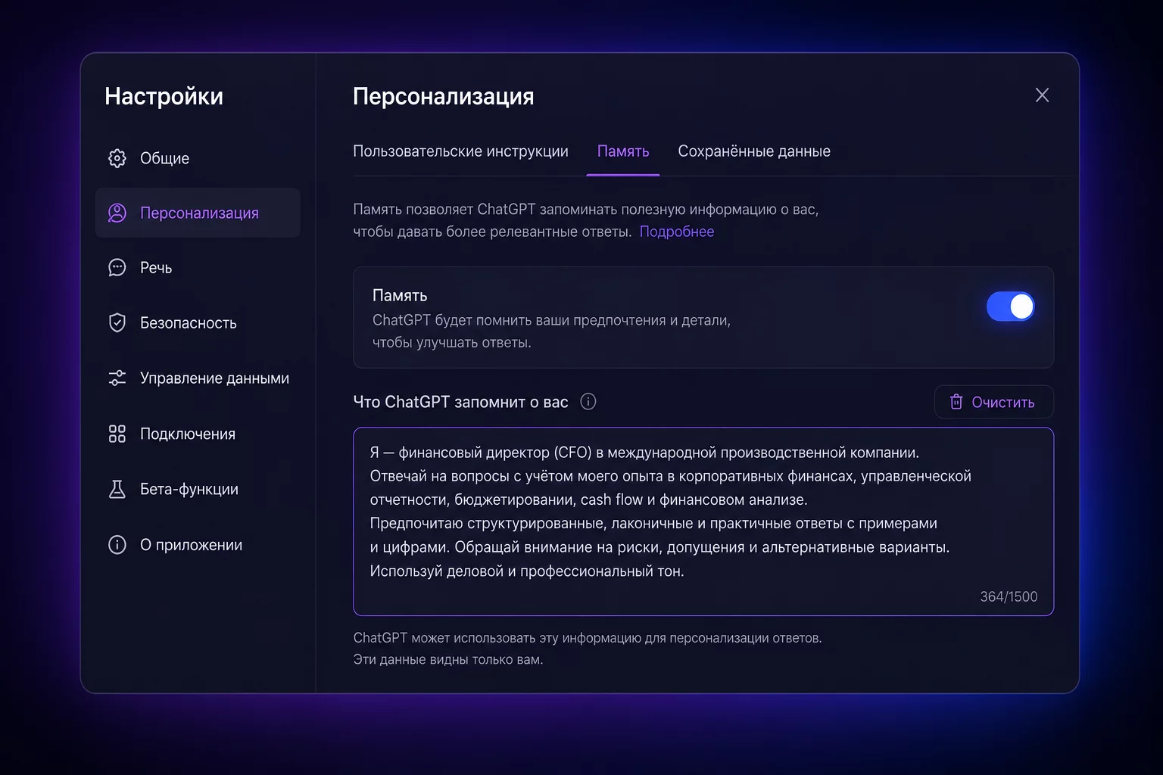Click the Настройки heading
This screenshot has height=775, width=1163.
tap(164, 96)
